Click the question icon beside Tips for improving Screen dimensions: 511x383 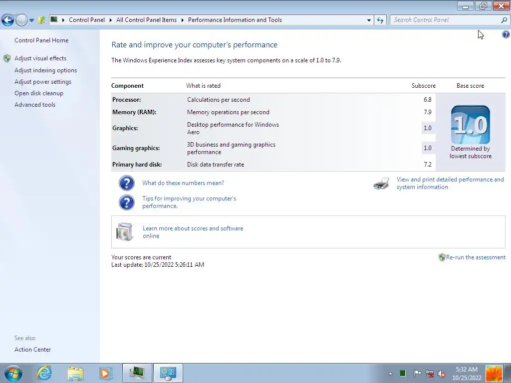click(x=126, y=202)
